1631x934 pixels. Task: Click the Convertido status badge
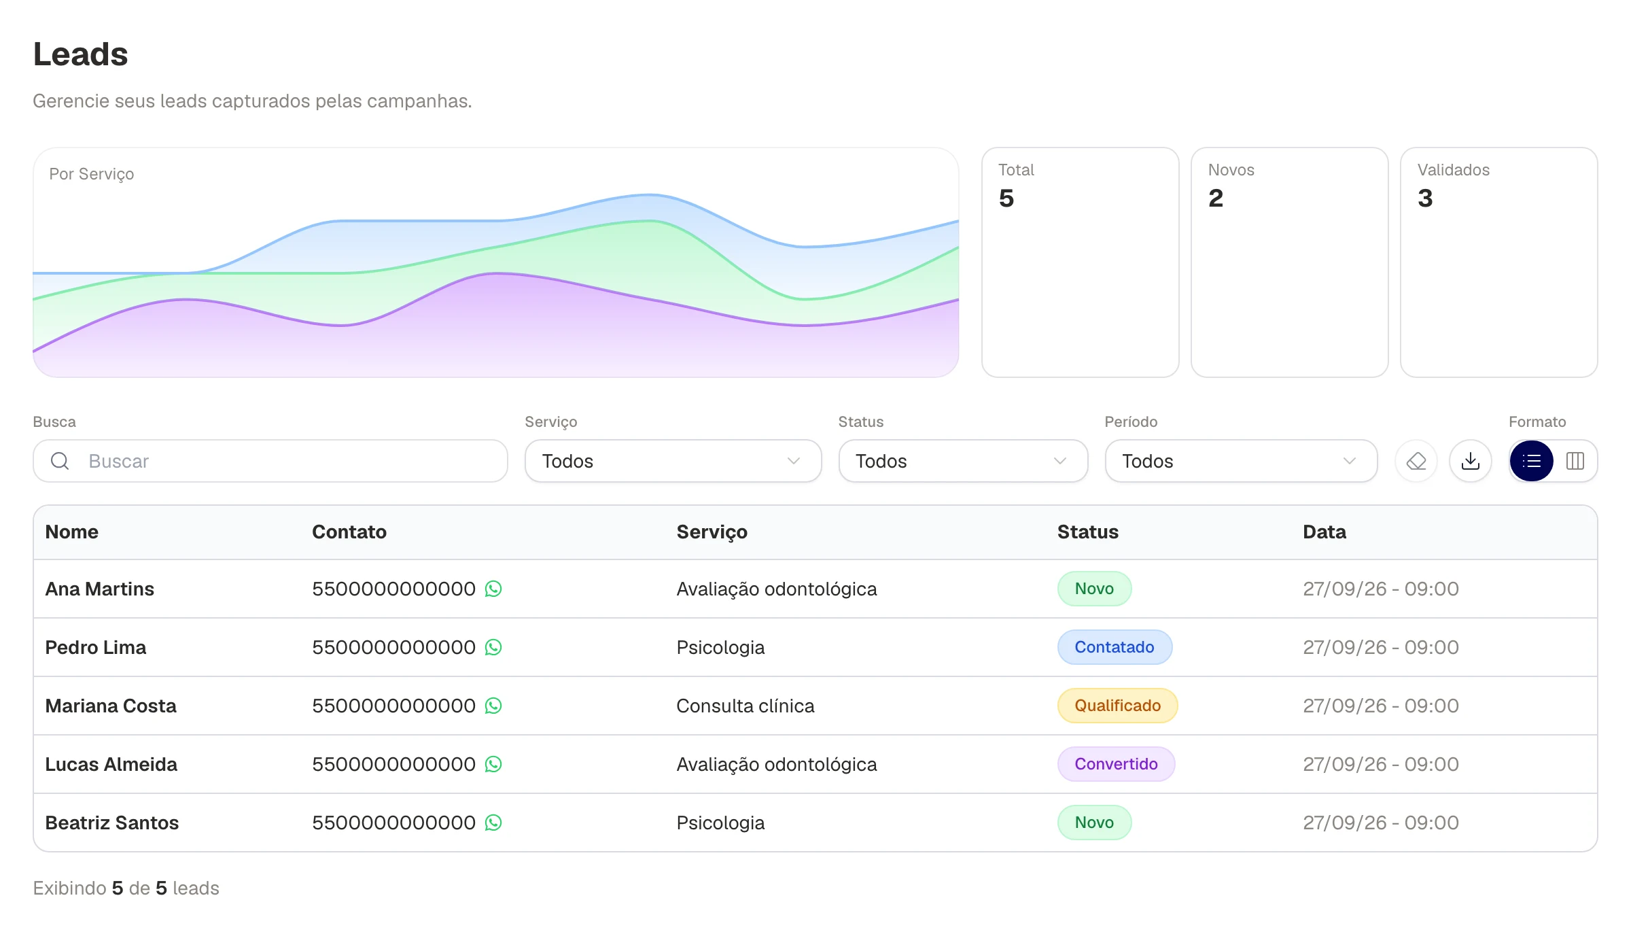pos(1116,764)
